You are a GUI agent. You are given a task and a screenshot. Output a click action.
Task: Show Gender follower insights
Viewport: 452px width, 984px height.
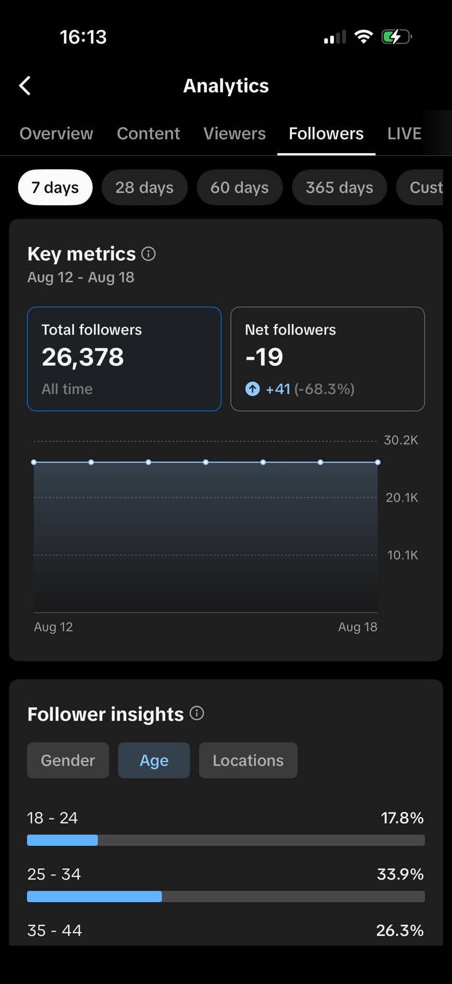point(68,760)
